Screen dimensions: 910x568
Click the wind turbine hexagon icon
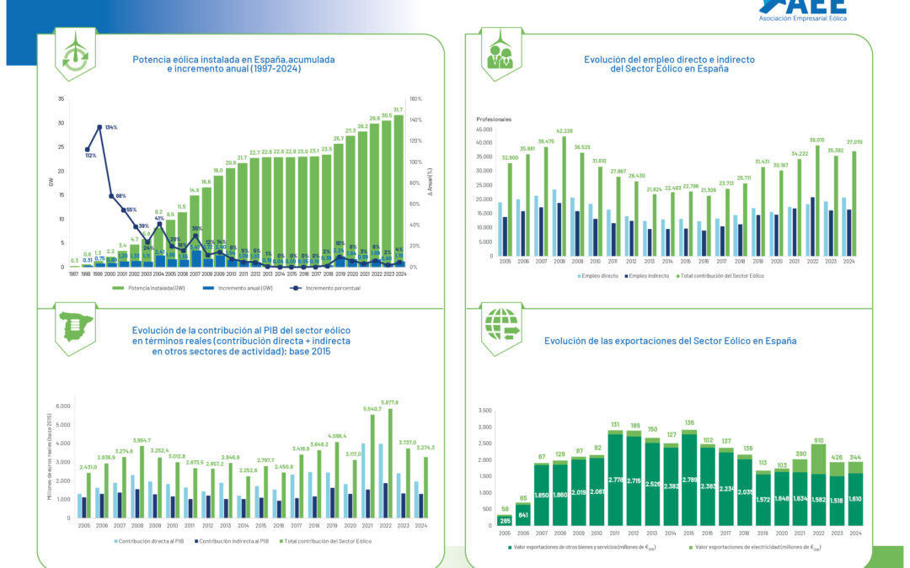click(x=75, y=55)
